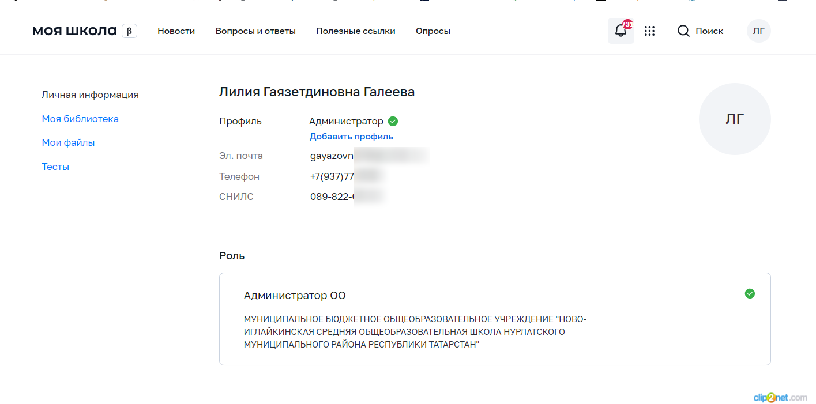816x404 pixels.
Task: Click the Добавить профиль link
Action: (x=351, y=137)
